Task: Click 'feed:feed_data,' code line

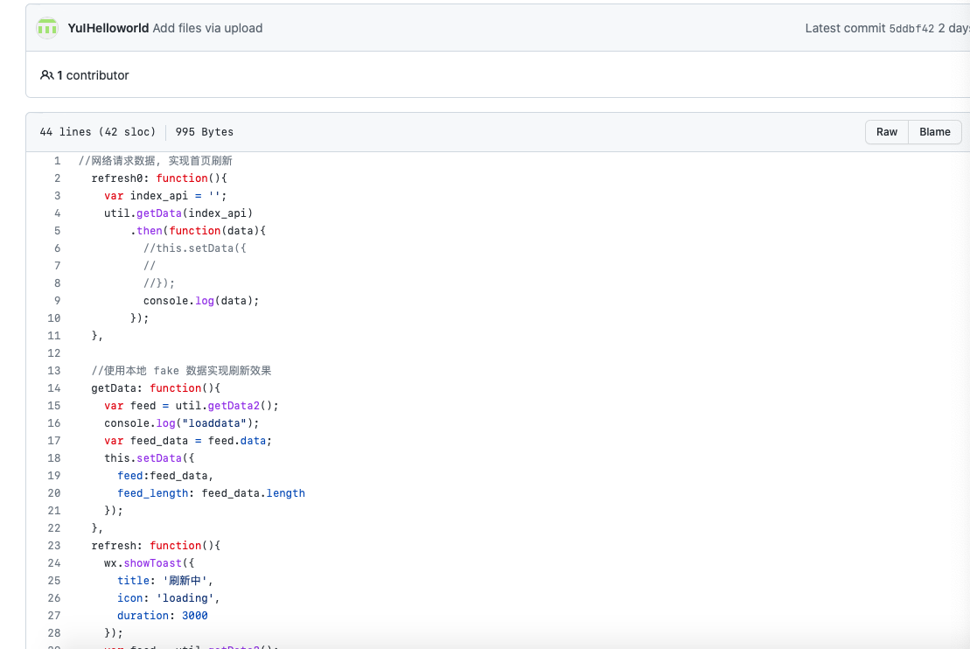Action: [x=165, y=476]
